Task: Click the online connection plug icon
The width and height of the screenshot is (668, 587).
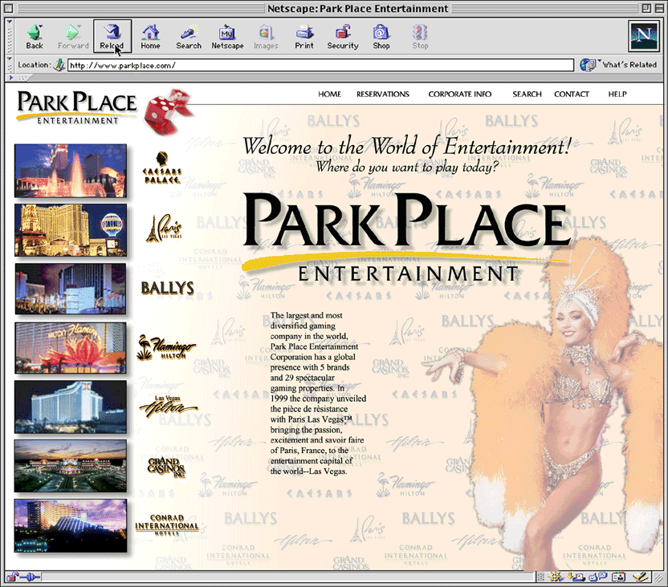Action: [x=30, y=577]
